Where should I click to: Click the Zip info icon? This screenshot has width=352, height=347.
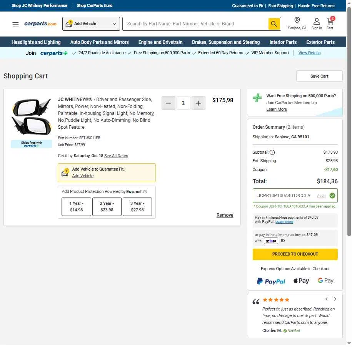[283, 241]
